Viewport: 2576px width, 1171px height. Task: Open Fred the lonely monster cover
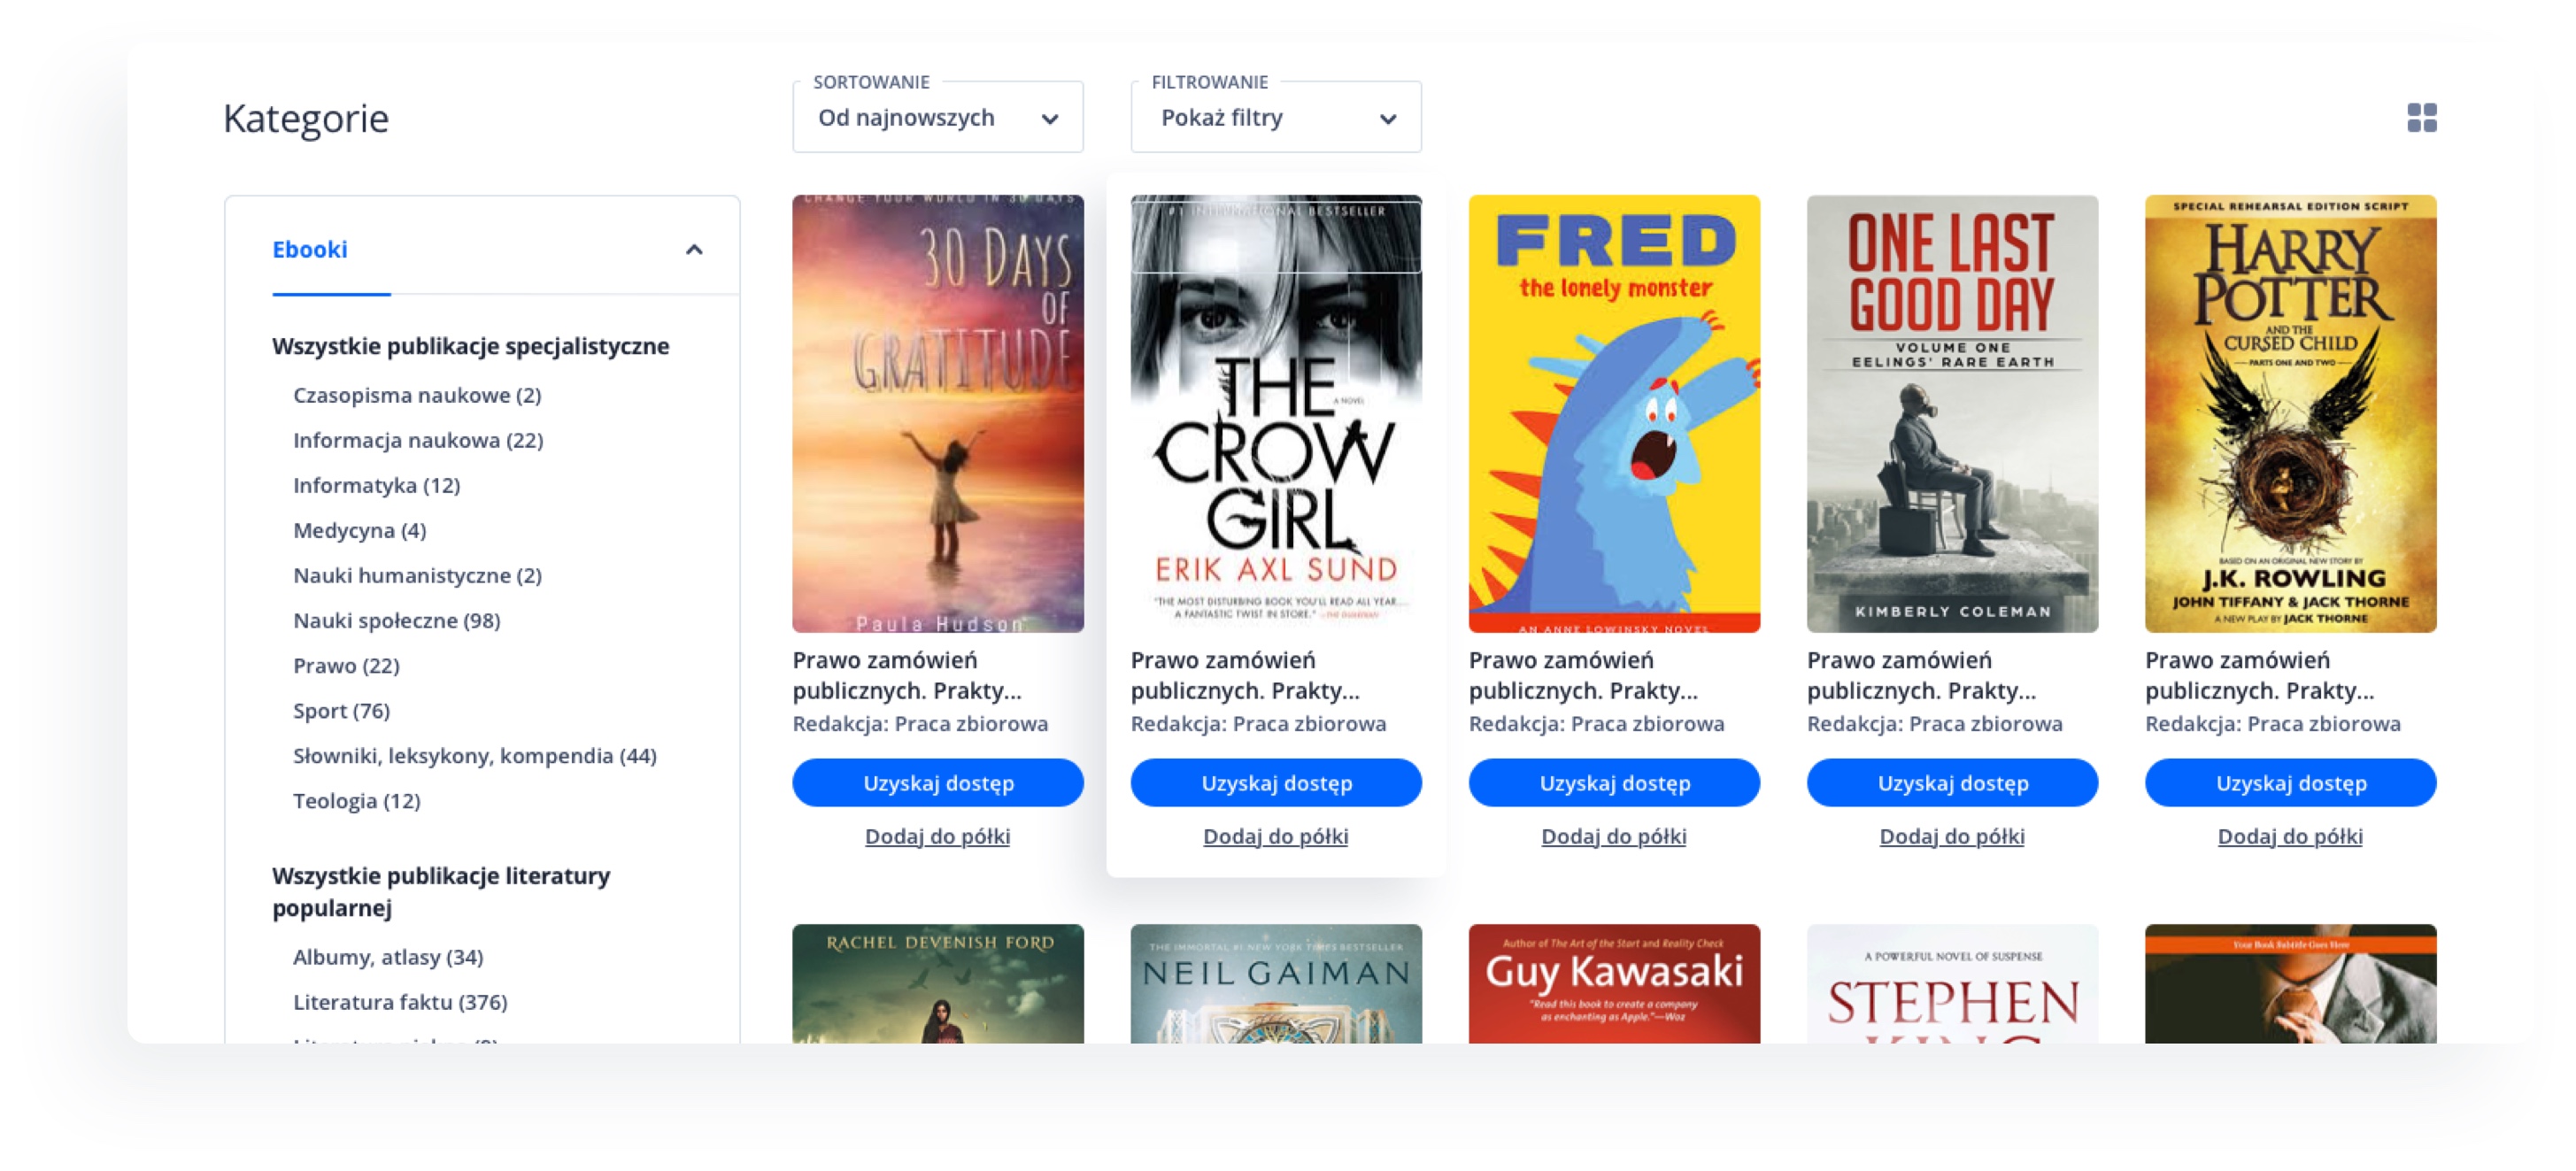click(1613, 413)
